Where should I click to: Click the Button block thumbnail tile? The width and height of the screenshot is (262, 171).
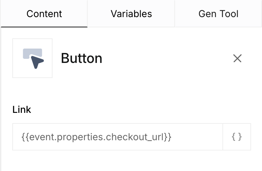[x=32, y=58]
